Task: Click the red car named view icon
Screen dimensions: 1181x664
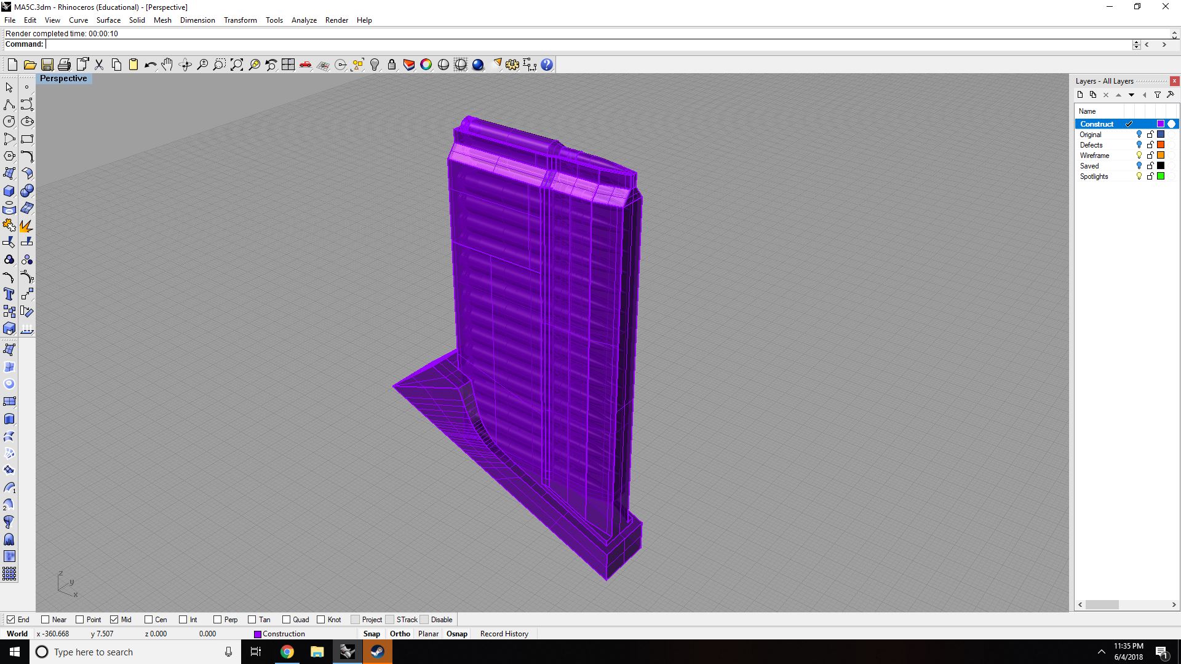Action: pos(305,65)
